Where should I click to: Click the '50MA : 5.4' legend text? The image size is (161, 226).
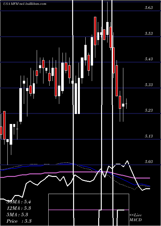(19, 202)
